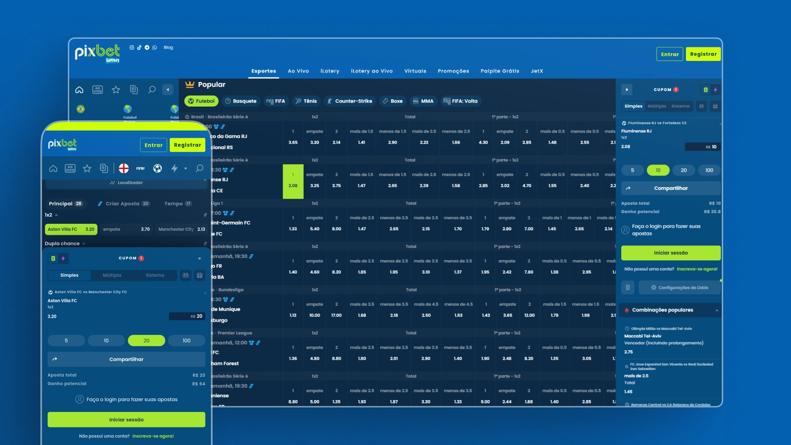Collapse desktop sidebar with left arrow

(x=168, y=89)
